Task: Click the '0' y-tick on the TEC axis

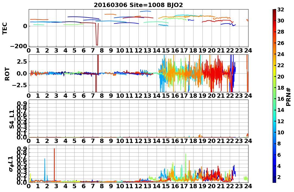Action: tap(25, 26)
